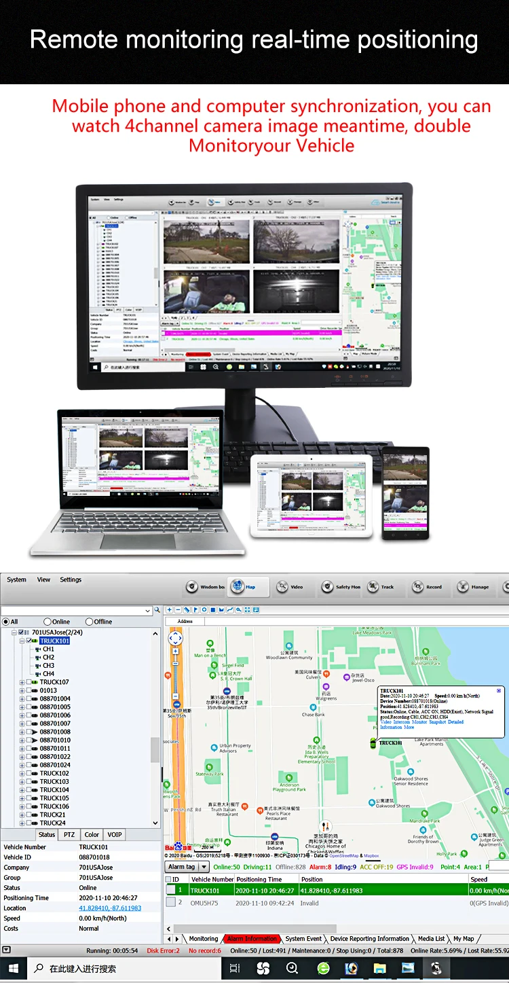Open the Alarm tag dropdown arrow
Image resolution: width=509 pixels, height=983 pixels.
pyautogui.click(x=204, y=867)
